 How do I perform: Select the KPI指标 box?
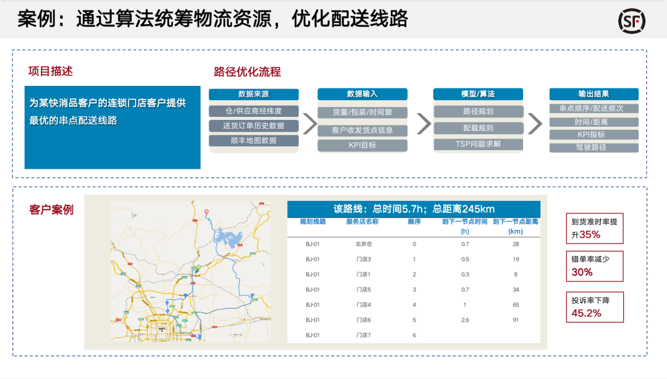click(594, 135)
